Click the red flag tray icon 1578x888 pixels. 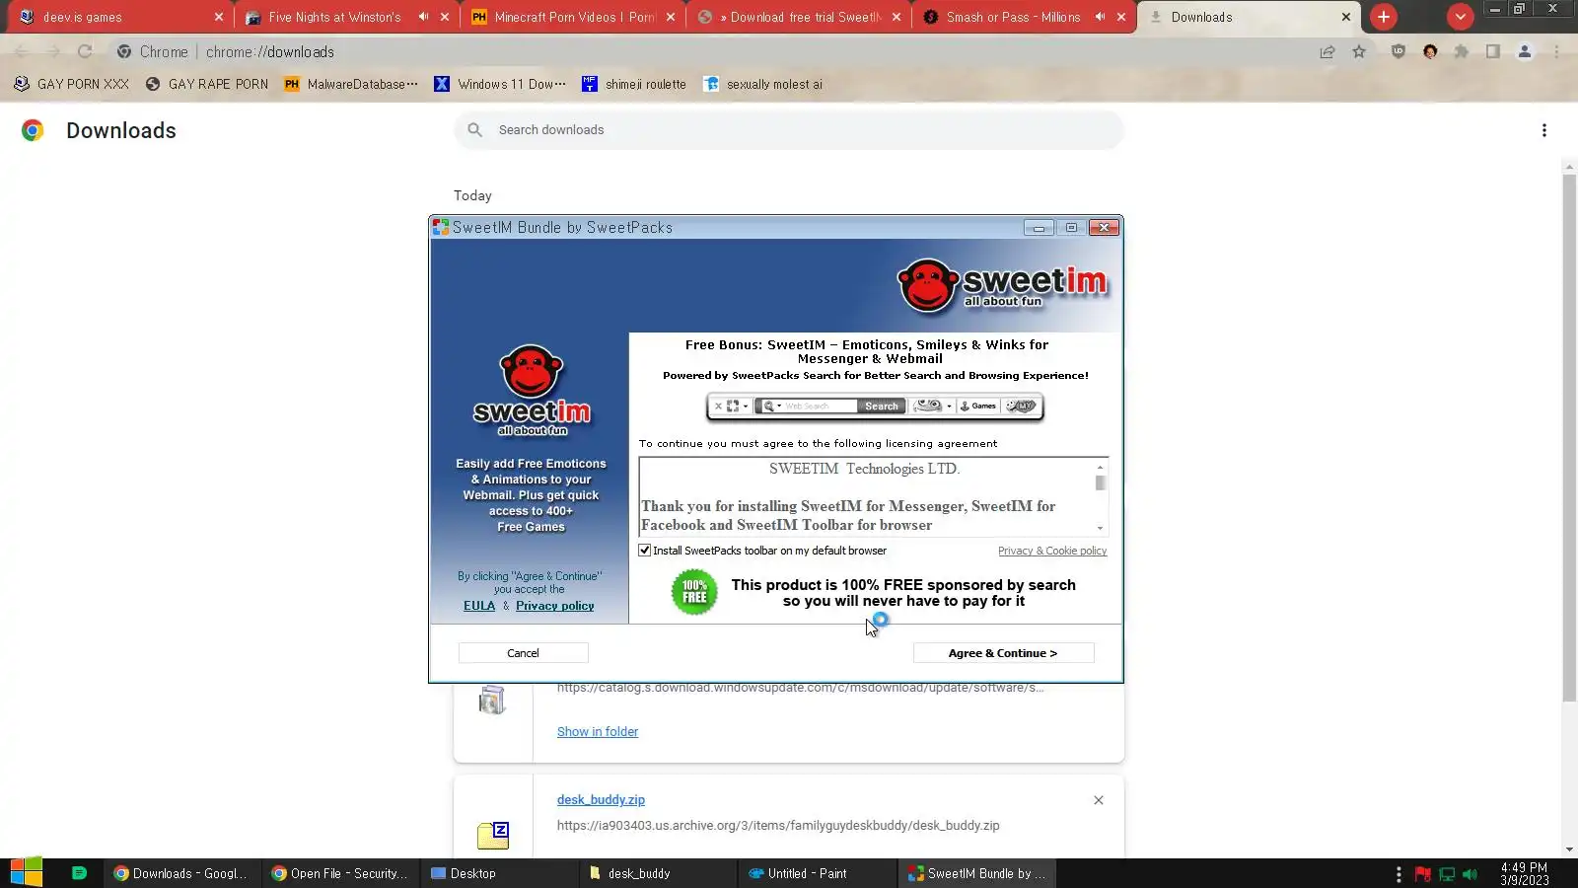pyautogui.click(x=1422, y=874)
